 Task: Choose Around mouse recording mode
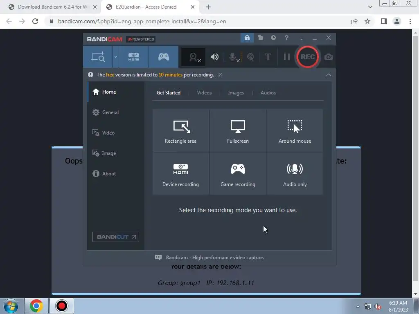[295, 130]
